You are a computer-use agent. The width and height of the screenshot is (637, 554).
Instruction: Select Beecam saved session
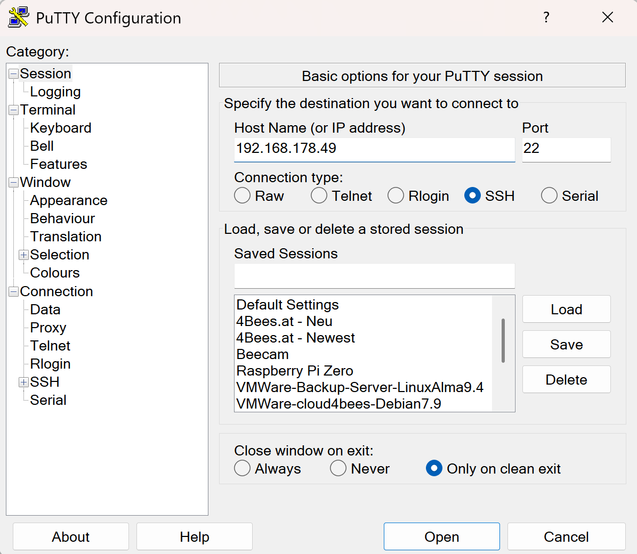point(363,354)
